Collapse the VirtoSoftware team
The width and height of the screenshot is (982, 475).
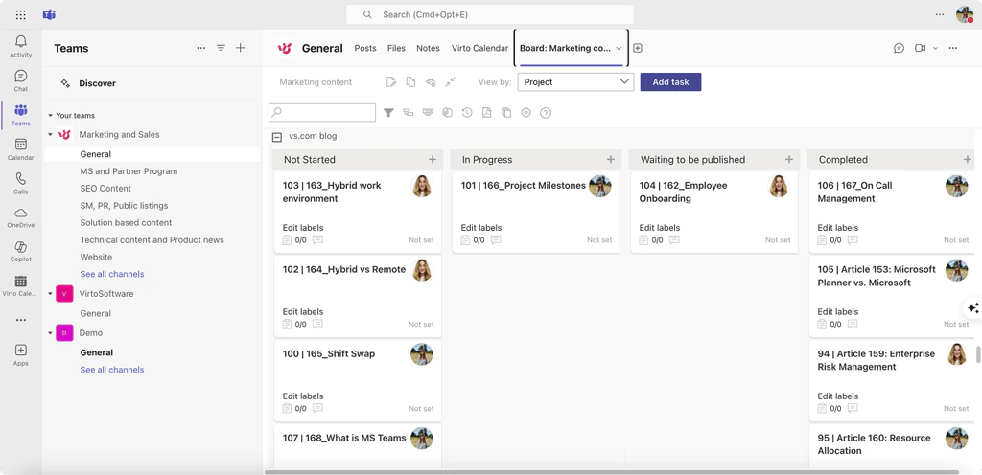(50, 294)
